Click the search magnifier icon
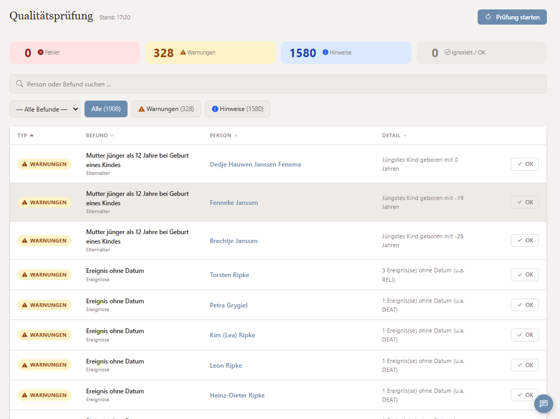 [19, 84]
